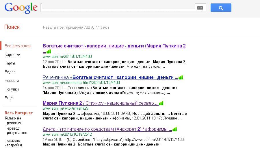Switch to Видео search category

(10, 72)
